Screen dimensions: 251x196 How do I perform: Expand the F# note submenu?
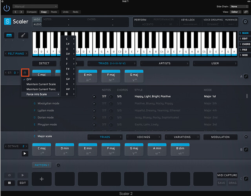[68, 69]
